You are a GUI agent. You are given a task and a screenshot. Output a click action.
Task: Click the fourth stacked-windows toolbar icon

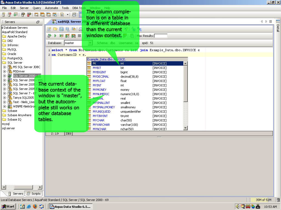click(x=55, y=14)
